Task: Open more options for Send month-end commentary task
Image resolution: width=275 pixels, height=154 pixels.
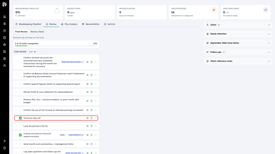Action: click(96, 144)
